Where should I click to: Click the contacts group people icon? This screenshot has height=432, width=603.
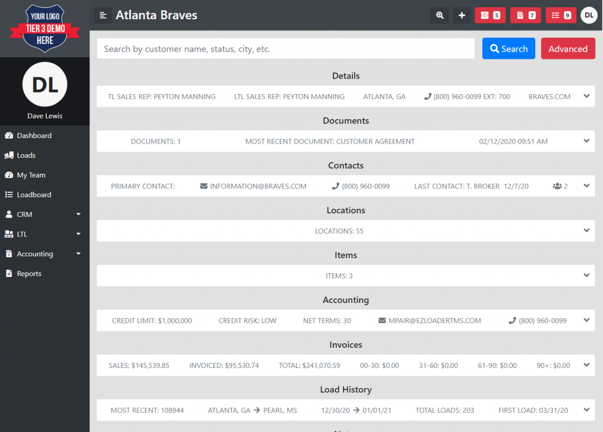(557, 186)
